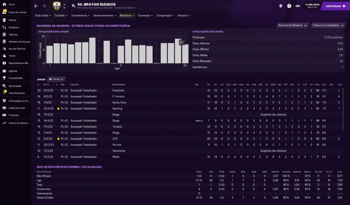
Task: Select Agenda in the sidebar menu
Action: [13, 71]
